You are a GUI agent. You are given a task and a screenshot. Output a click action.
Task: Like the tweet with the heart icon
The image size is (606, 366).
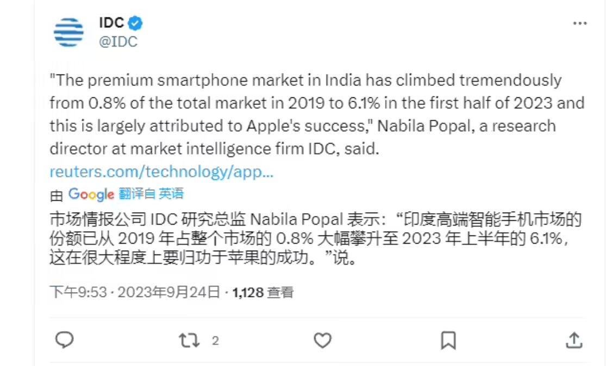tap(322, 340)
